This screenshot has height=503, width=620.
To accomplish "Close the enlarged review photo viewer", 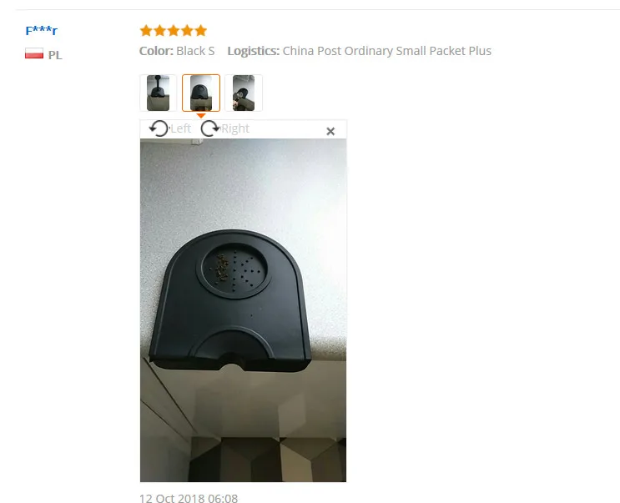I will pos(330,131).
